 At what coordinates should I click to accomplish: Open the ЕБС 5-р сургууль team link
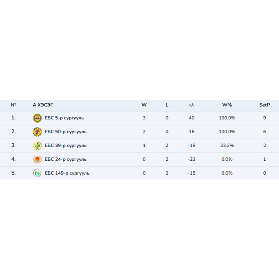64,118
